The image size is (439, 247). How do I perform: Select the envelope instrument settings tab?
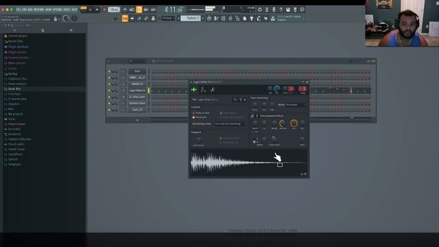click(203, 90)
